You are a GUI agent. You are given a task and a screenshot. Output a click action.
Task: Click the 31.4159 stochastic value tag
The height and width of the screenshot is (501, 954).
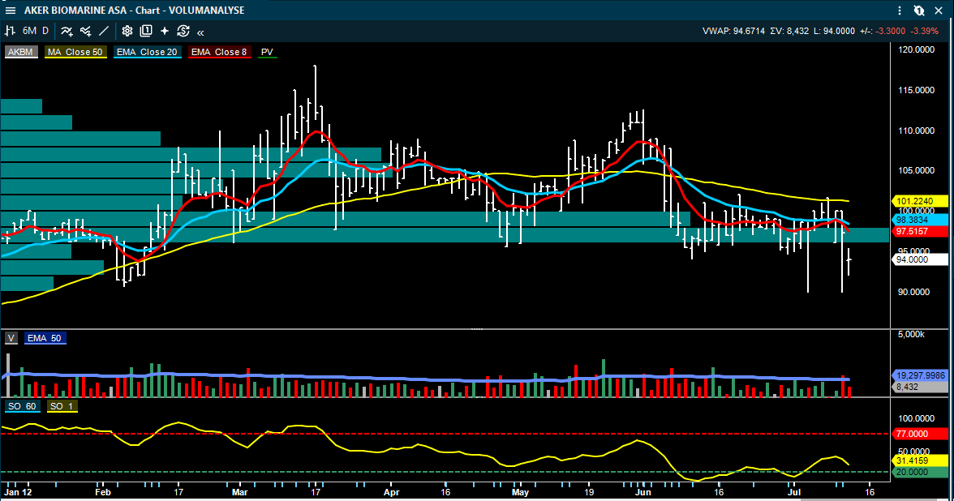coord(919,460)
